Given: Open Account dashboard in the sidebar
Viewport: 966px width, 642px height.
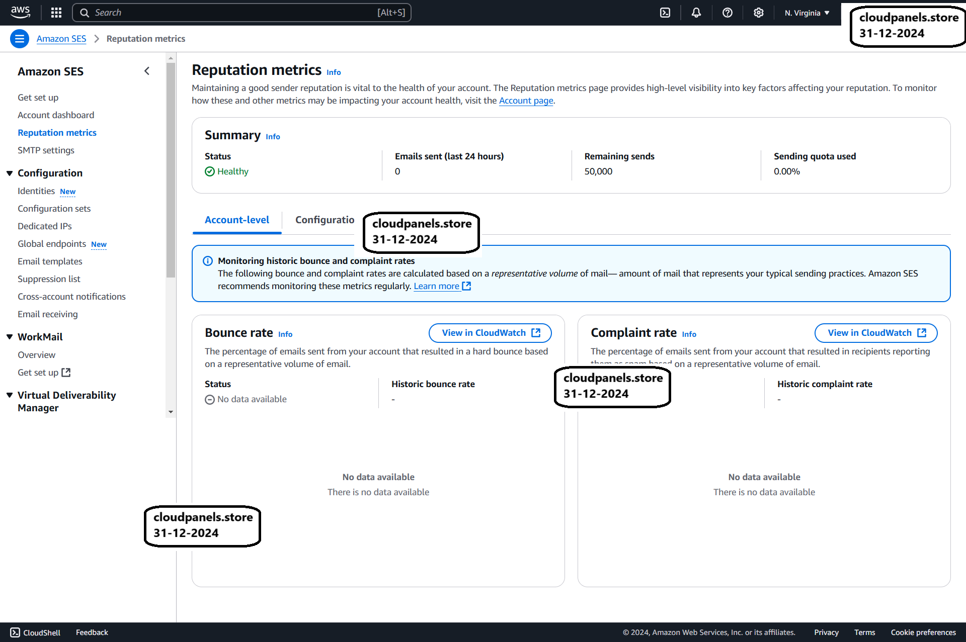Looking at the screenshot, I should [x=56, y=115].
